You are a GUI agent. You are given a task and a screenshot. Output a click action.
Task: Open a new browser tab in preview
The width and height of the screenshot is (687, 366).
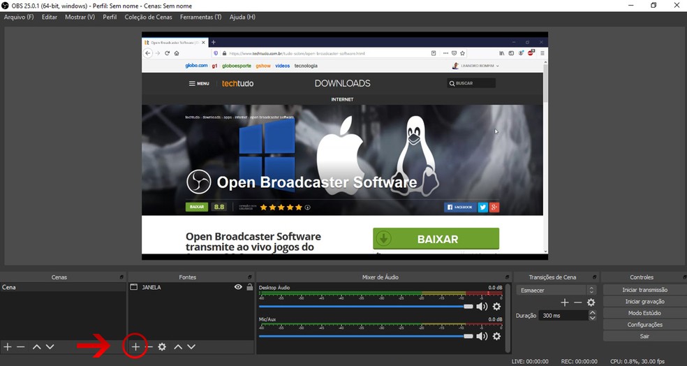tap(214, 42)
